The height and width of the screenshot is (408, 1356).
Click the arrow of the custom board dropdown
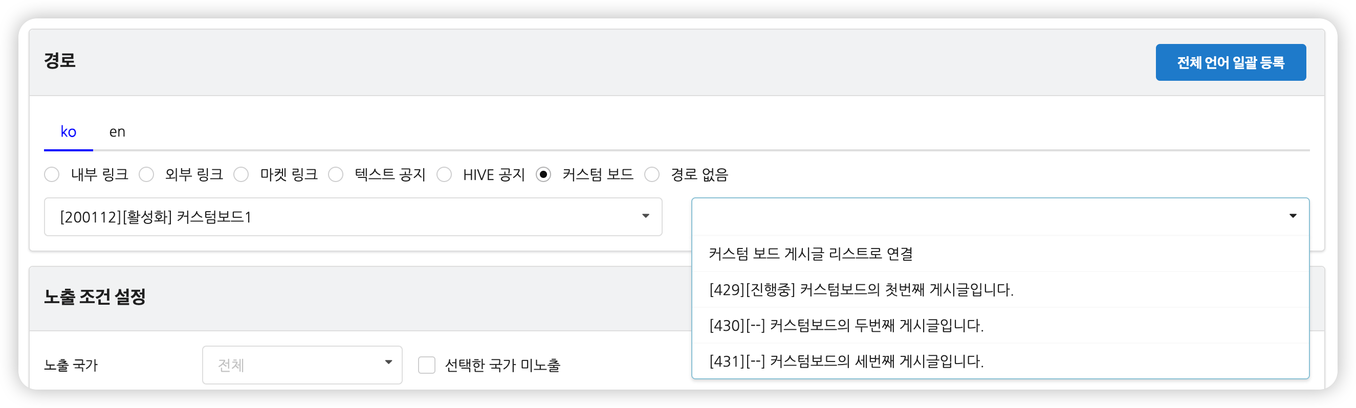tap(645, 216)
